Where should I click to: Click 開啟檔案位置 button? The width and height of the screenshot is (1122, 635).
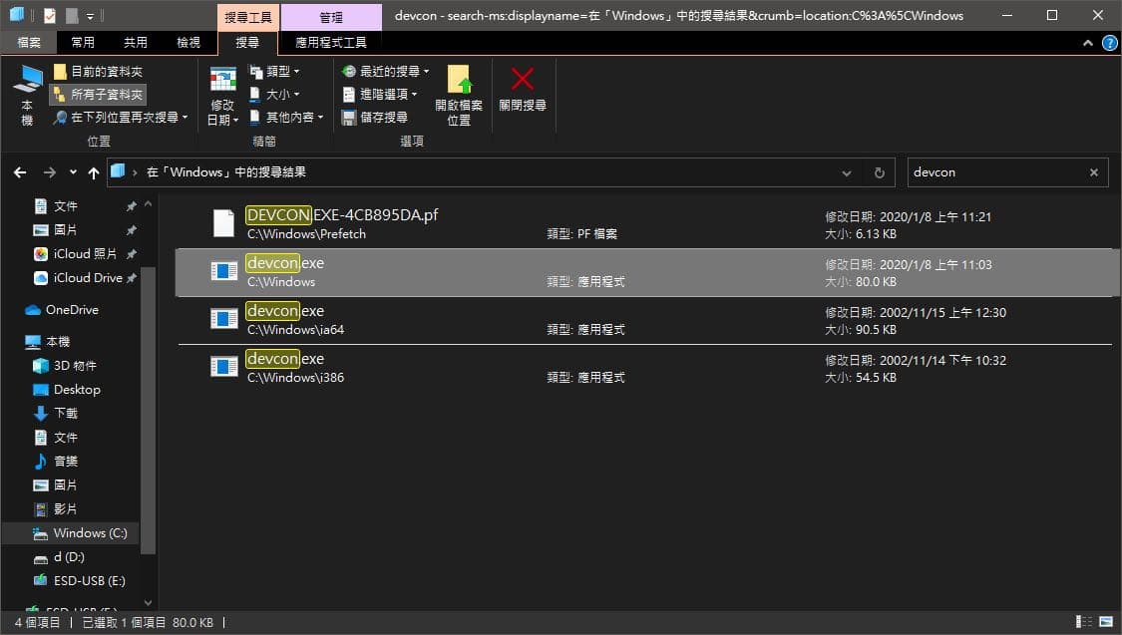pos(459,95)
